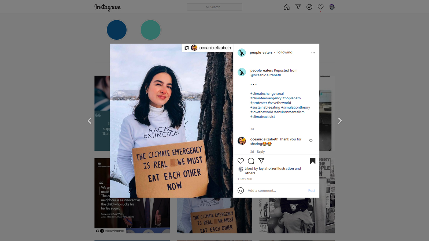This screenshot has height=241, width=429.
Task: Open people_eaters avatar in post header
Action: click(x=242, y=52)
